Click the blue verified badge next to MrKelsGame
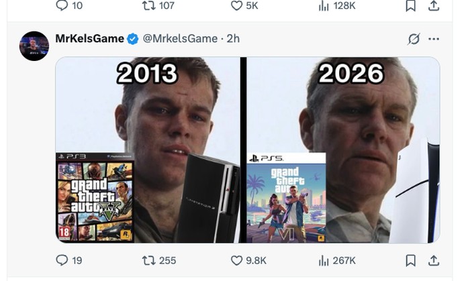Screen dimensions: 470x281 [x=133, y=39]
